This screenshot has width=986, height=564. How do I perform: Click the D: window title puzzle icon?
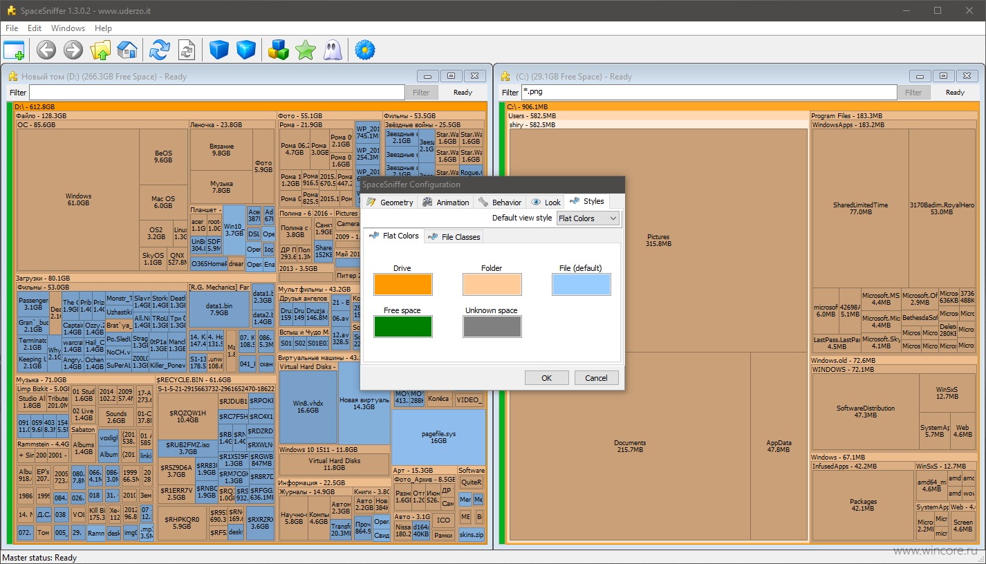12,76
